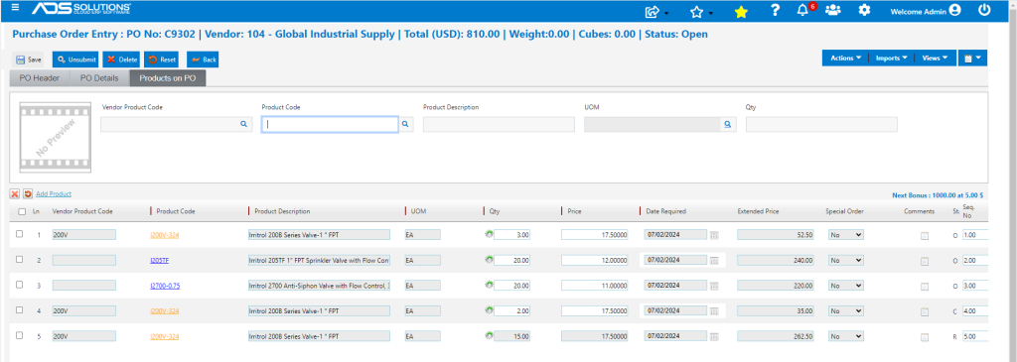
Task: Click UOM lookup magnifier icon
Action: [x=728, y=124]
